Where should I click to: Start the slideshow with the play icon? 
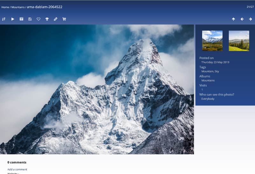(13, 19)
